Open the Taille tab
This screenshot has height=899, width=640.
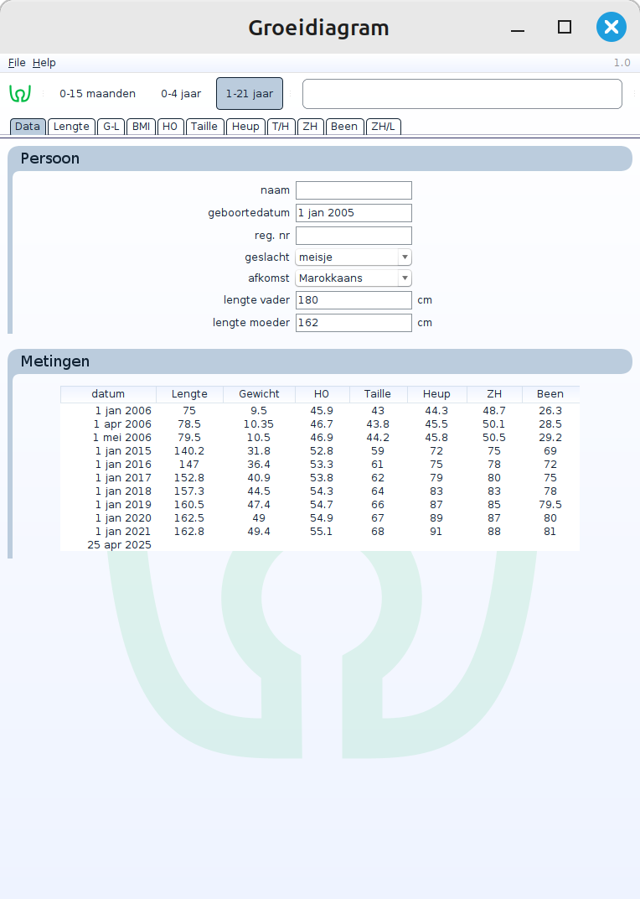click(204, 126)
